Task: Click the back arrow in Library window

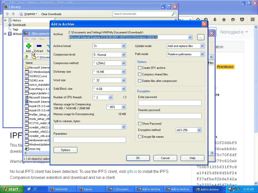Action: [7, 14]
